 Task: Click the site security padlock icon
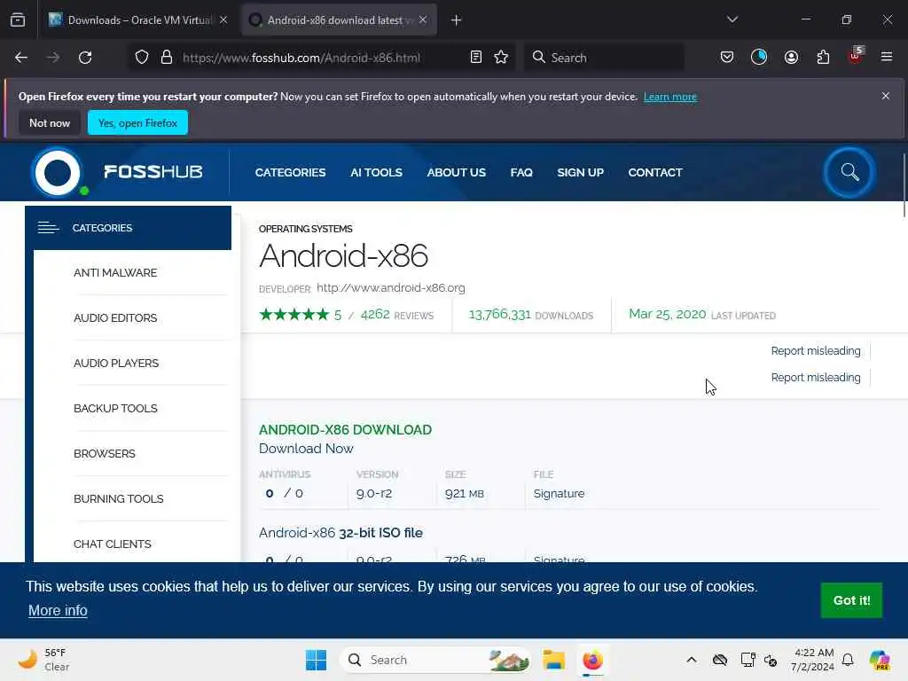tap(167, 58)
